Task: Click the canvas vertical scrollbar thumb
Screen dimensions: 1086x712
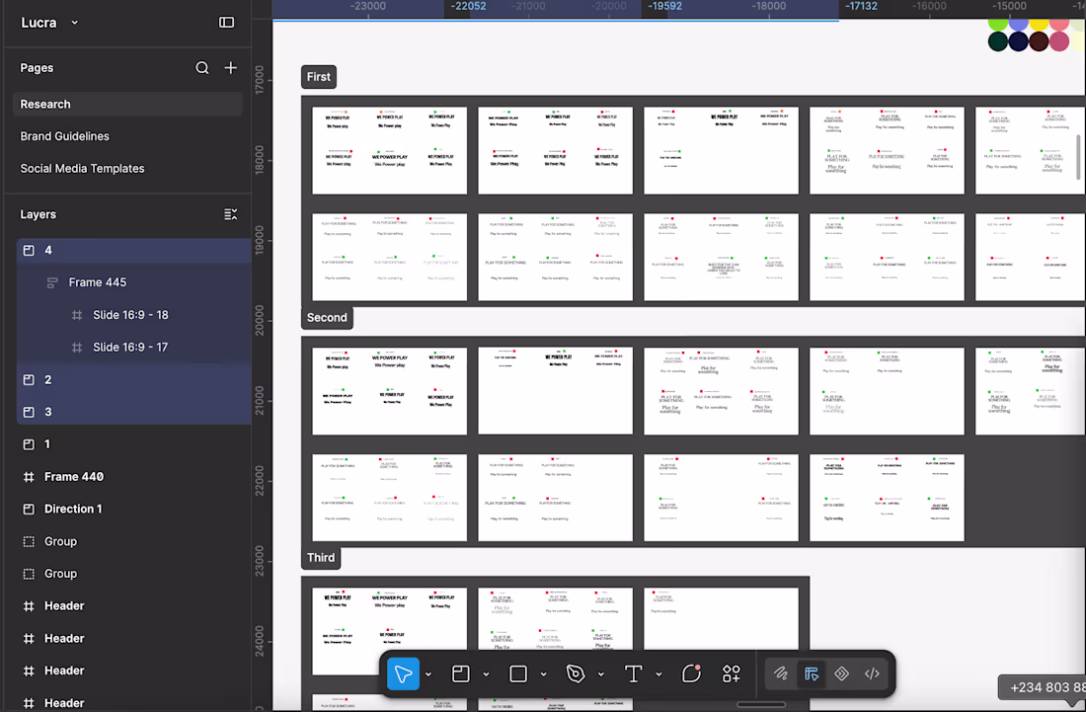Action: 1078,157
